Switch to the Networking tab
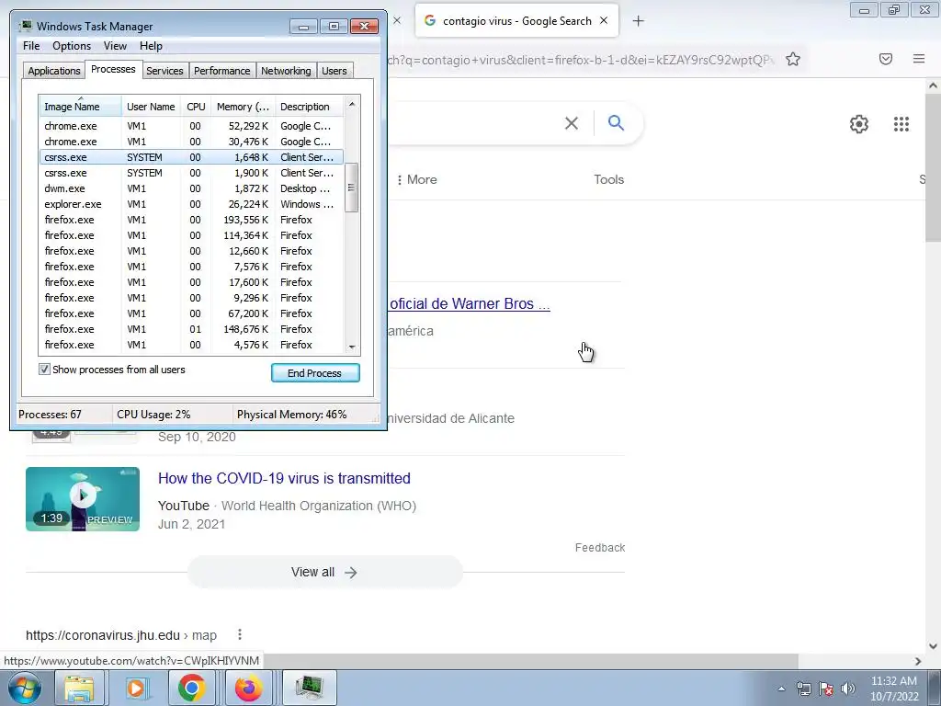The width and height of the screenshot is (941, 706). click(x=286, y=71)
